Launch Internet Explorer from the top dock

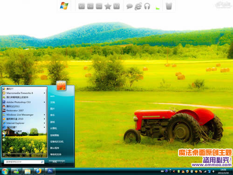(138, 6)
